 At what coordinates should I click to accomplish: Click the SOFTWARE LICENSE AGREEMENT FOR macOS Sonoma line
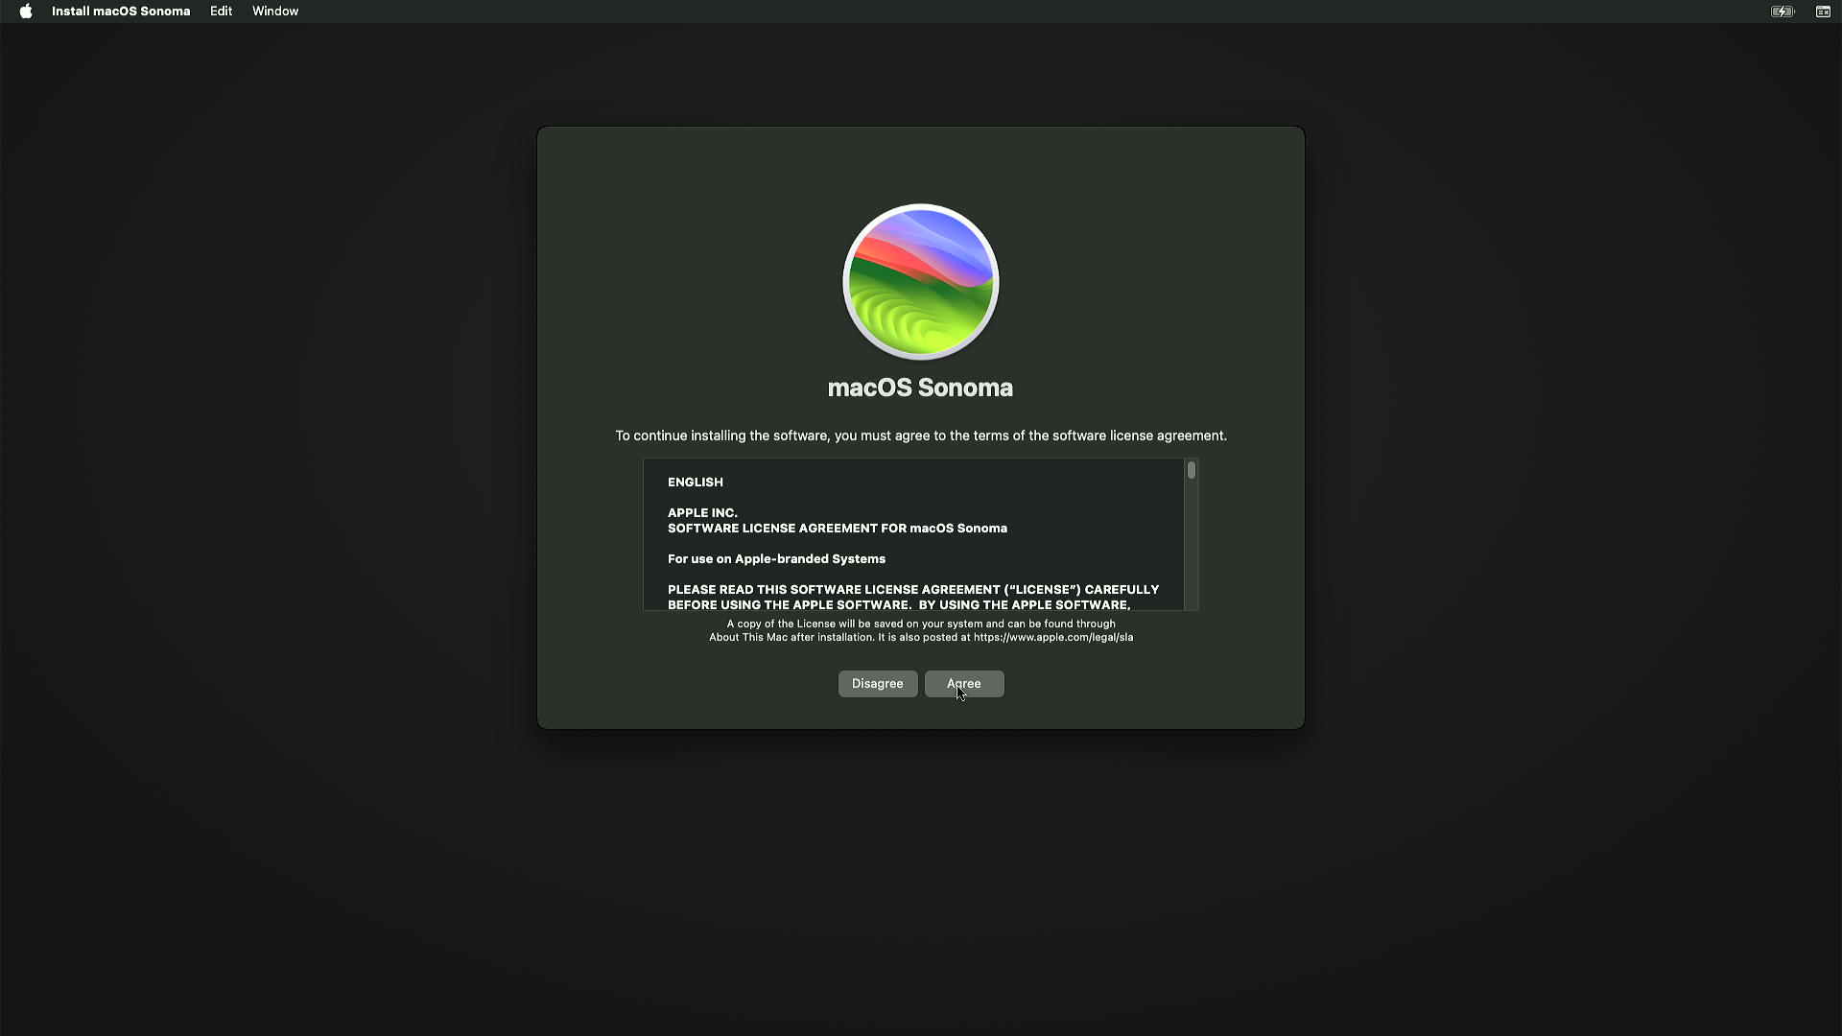837,529
